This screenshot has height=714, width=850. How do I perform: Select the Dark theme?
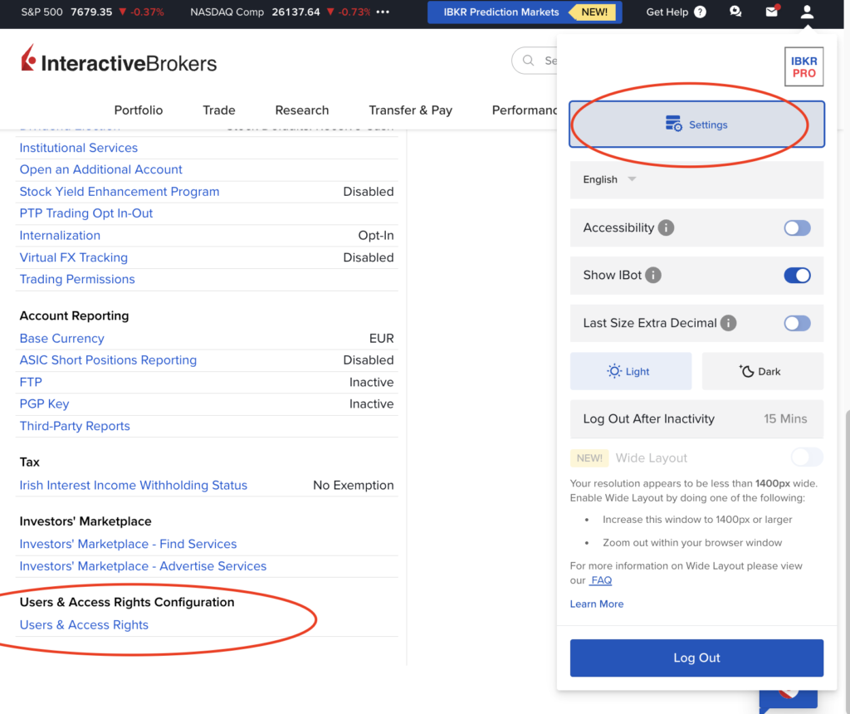(x=762, y=371)
